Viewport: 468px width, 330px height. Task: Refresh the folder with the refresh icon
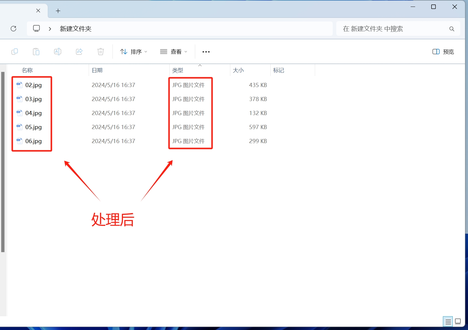point(13,28)
